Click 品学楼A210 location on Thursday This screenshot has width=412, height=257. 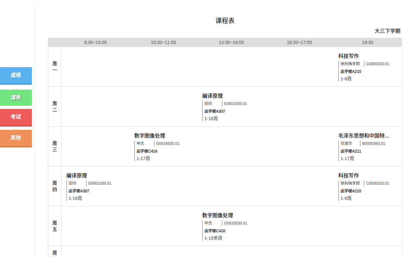click(x=351, y=191)
